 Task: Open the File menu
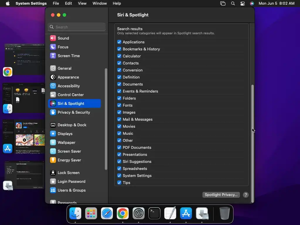point(56,4)
